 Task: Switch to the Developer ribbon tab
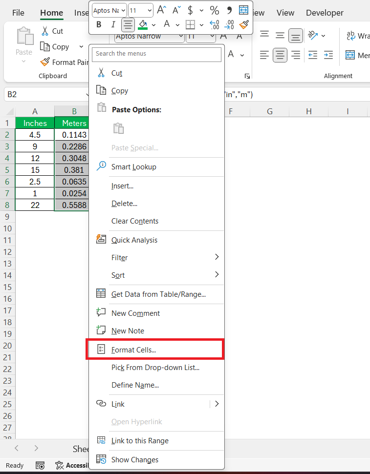click(x=325, y=13)
